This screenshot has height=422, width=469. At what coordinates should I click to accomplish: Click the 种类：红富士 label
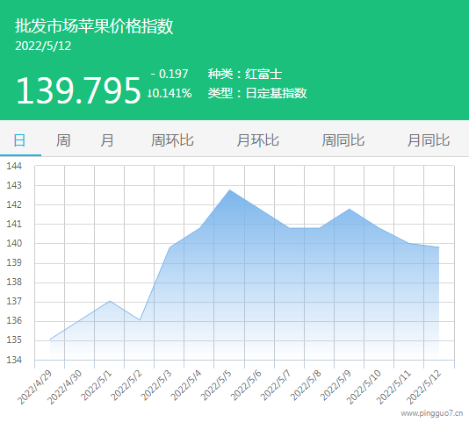(245, 74)
